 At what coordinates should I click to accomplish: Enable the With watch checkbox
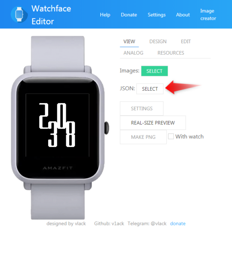(171, 136)
